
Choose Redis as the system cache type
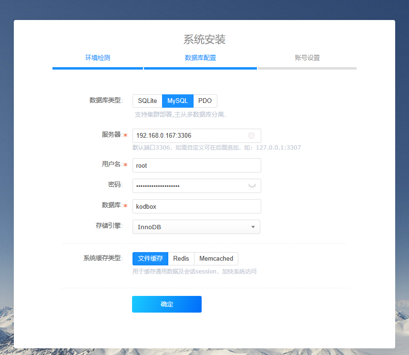[181, 258]
